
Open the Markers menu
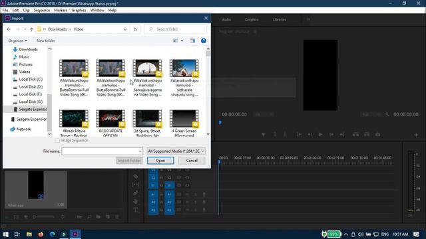[x=61, y=11]
